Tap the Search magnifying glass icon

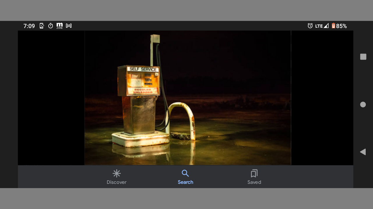pos(185,173)
